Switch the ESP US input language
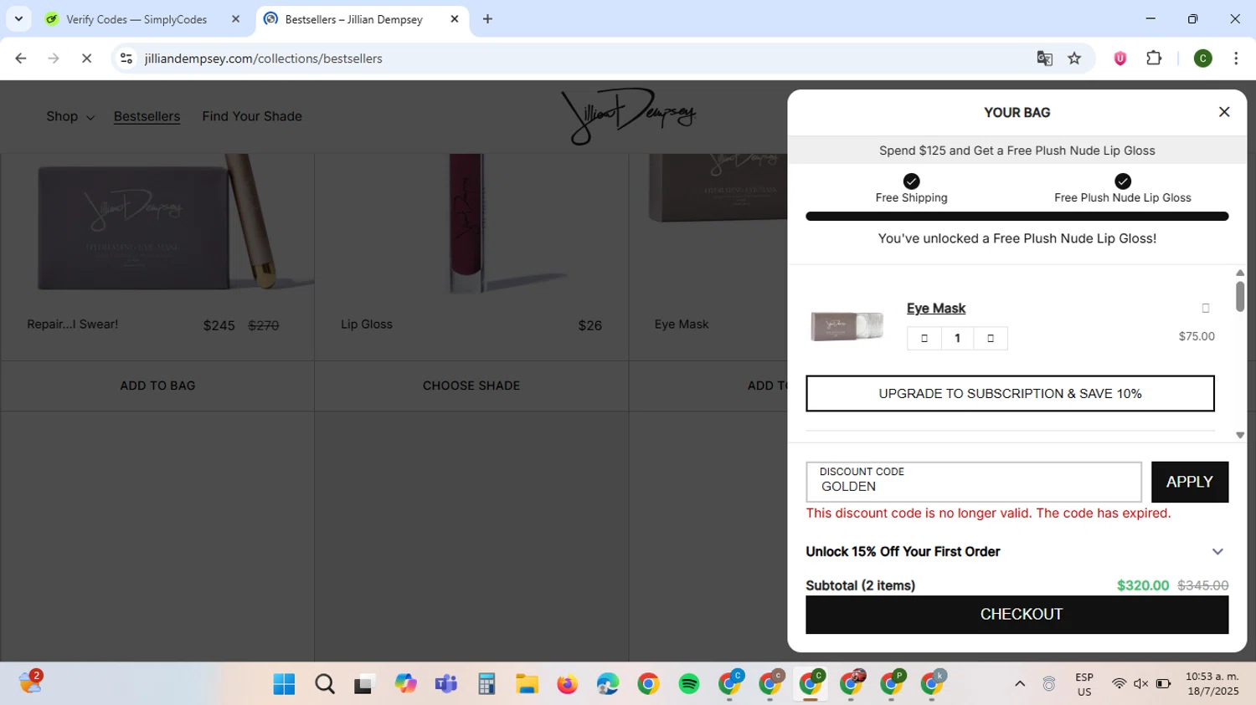This screenshot has width=1256, height=705. point(1084,684)
